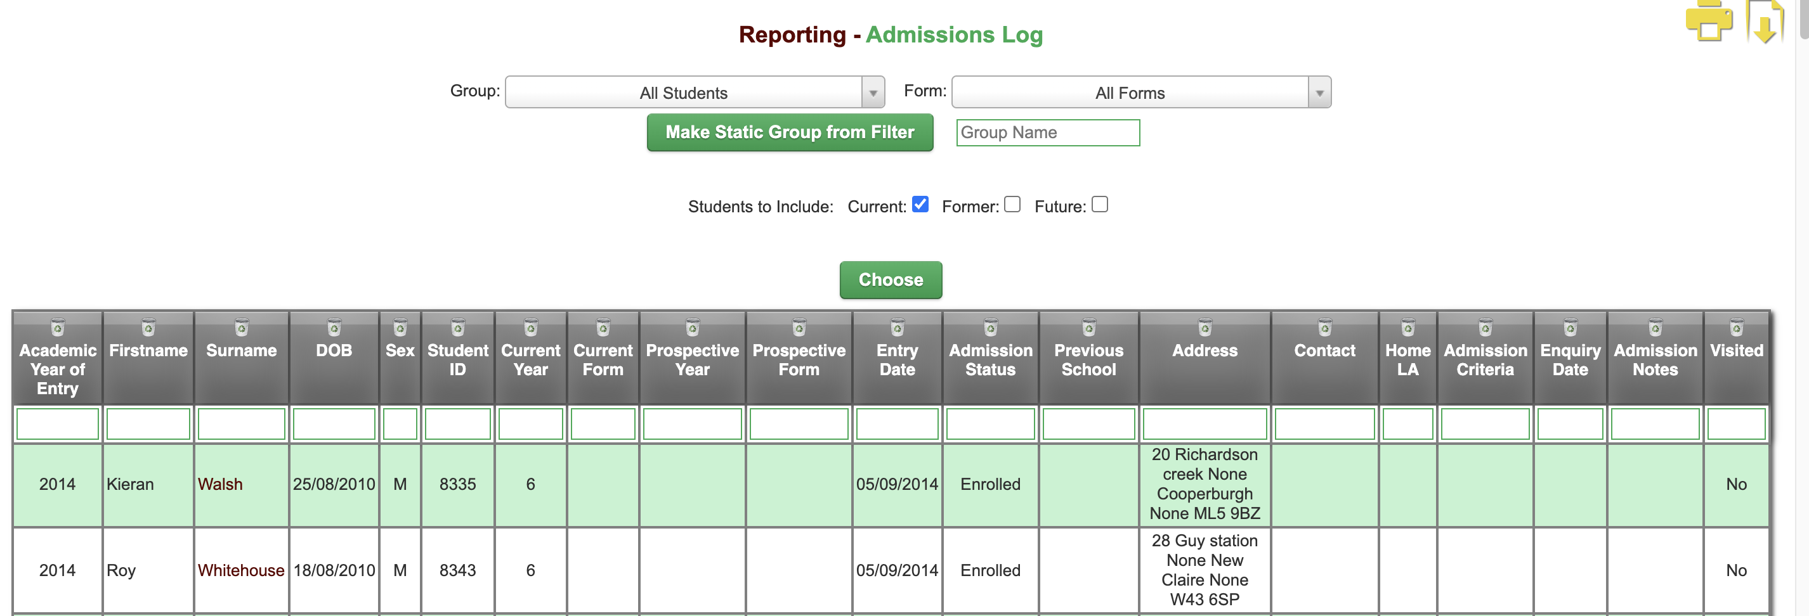Viewport: 1809px width, 616px height.
Task: Click student ID 8343 cell
Action: (458, 570)
